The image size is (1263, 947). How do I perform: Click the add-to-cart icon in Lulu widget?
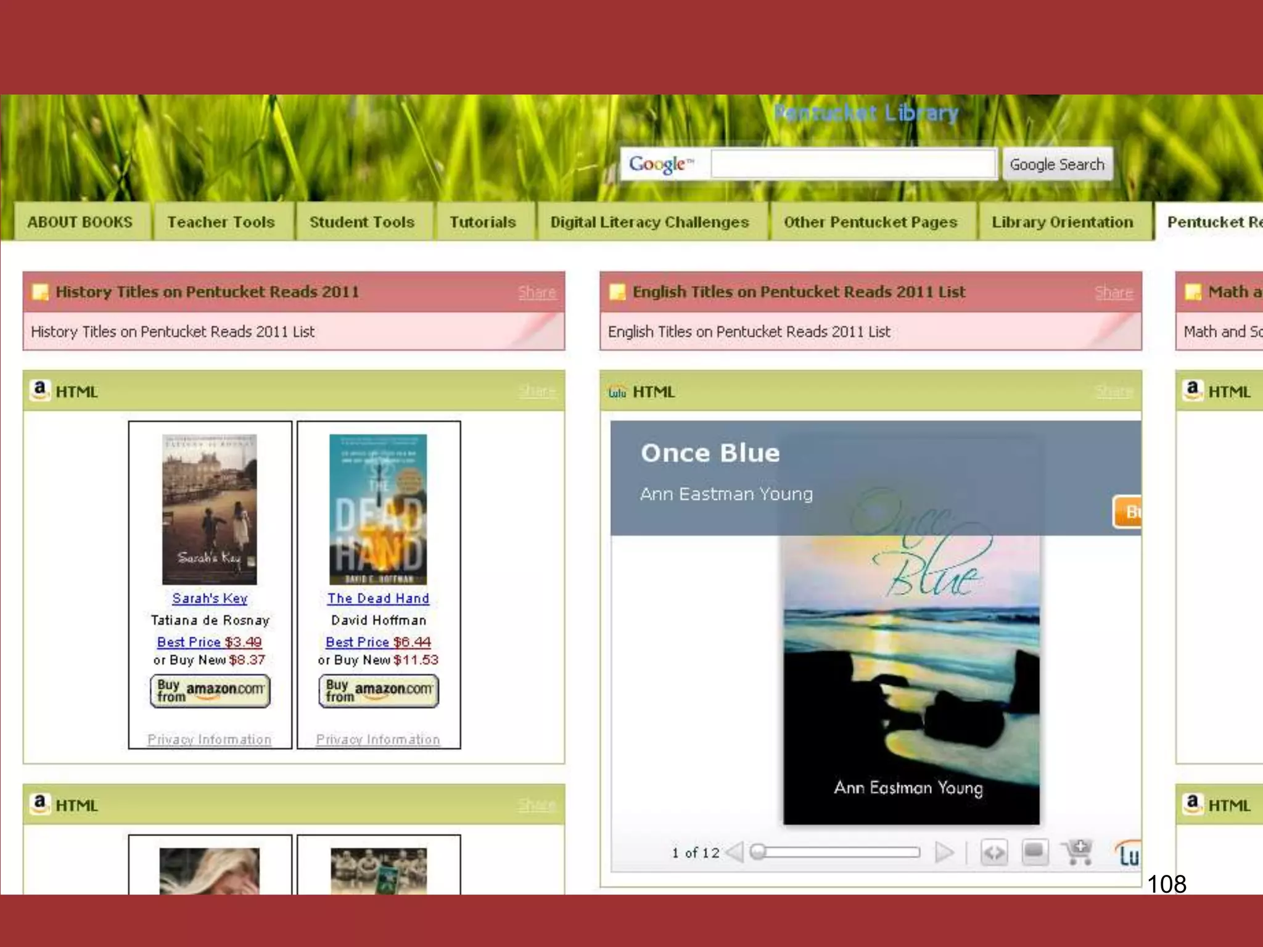pyautogui.click(x=1077, y=851)
